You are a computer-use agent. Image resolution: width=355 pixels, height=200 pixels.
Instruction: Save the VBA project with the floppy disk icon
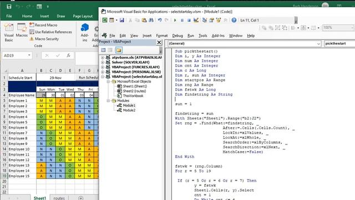(x=122, y=20)
